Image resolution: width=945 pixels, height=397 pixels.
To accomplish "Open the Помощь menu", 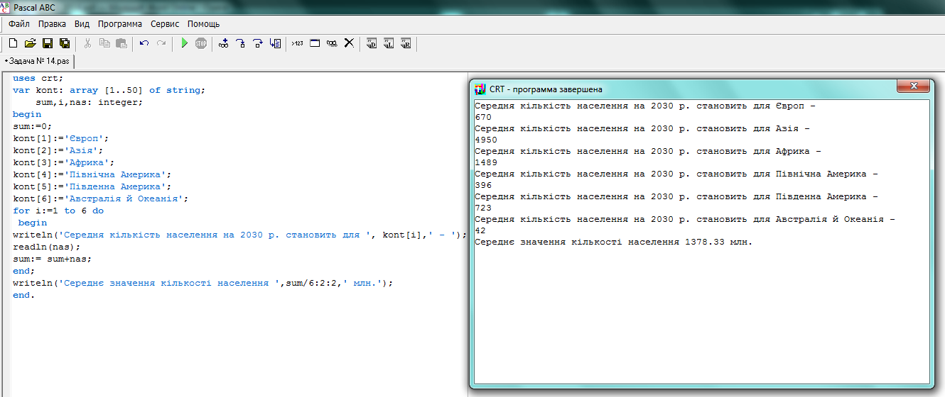I will tap(203, 24).
